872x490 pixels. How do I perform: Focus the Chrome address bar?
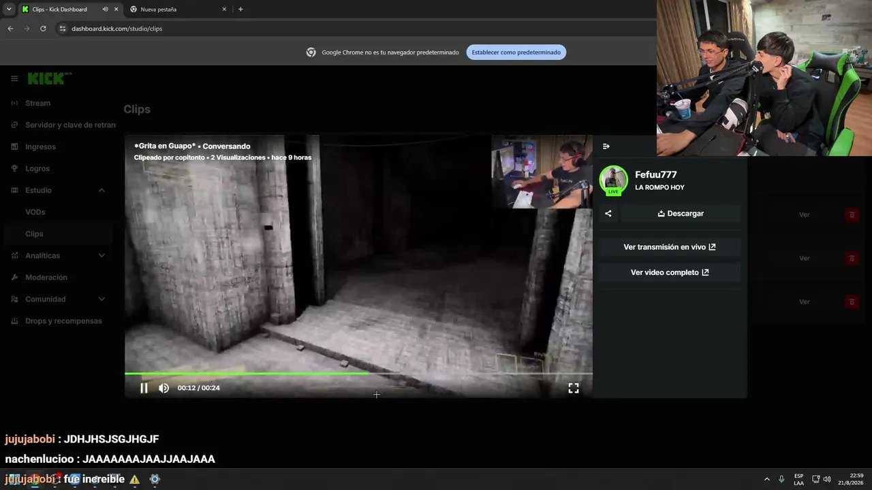point(354,29)
